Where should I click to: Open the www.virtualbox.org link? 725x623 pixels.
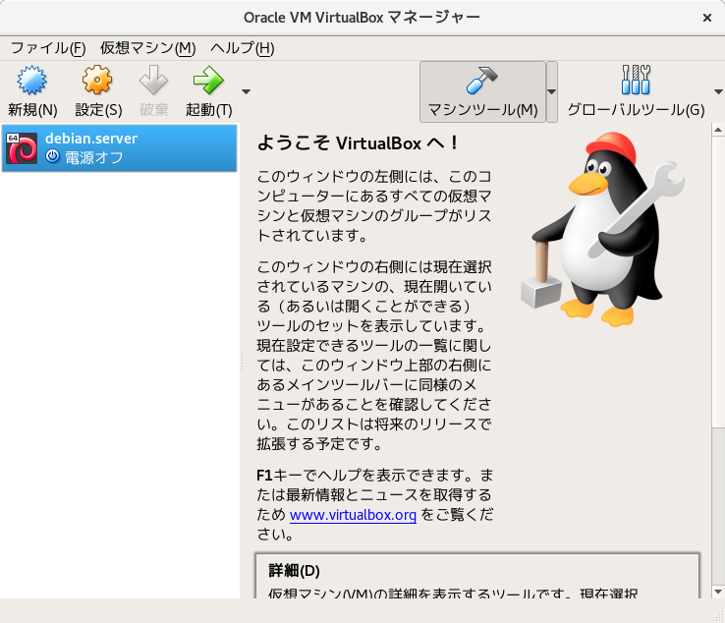coord(353,515)
